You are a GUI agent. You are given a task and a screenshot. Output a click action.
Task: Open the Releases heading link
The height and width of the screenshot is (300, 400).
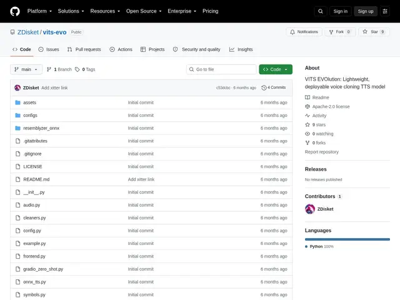(316, 169)
